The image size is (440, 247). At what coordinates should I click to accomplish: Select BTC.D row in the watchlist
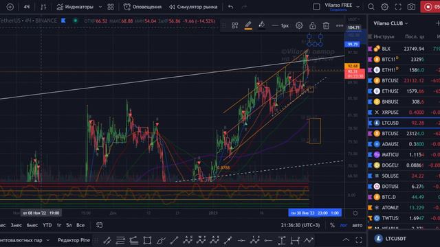[404, 197]
